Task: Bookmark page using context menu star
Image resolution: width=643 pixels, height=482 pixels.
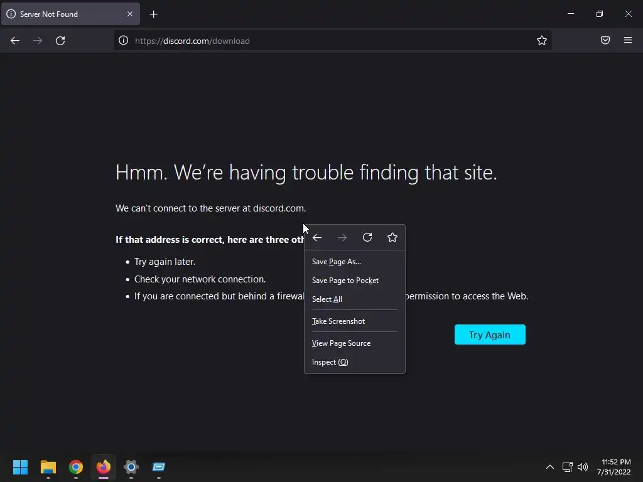Action: pos(392,237)
